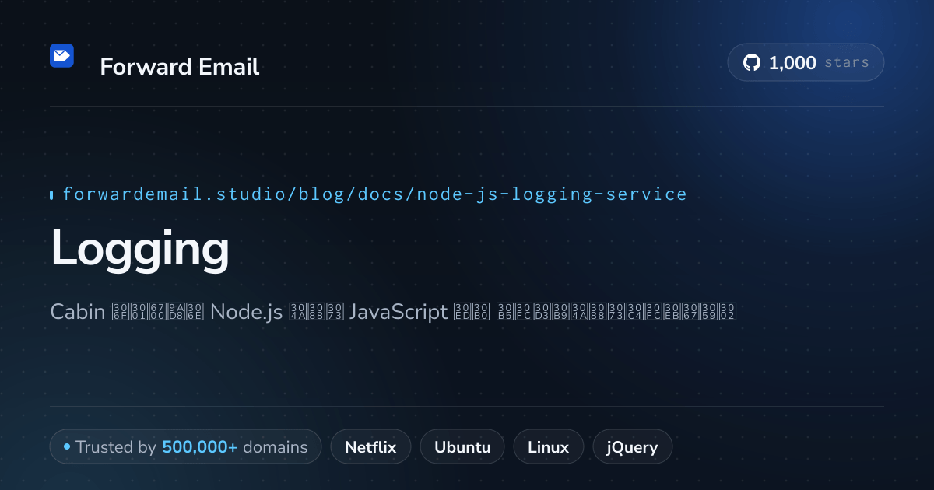Screen dimensions: 934x490
Task: Click the "stars" label in the badge
Action: tap(847, 63)
